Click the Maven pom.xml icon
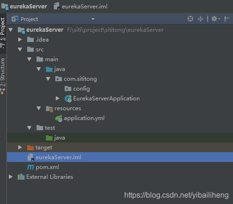 [x=30, y=167]
